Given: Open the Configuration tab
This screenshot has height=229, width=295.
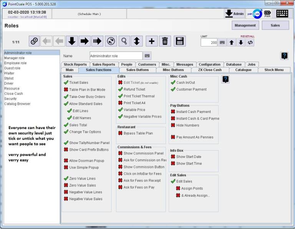Looking at the screenshot, I should (x=209, y=65).
